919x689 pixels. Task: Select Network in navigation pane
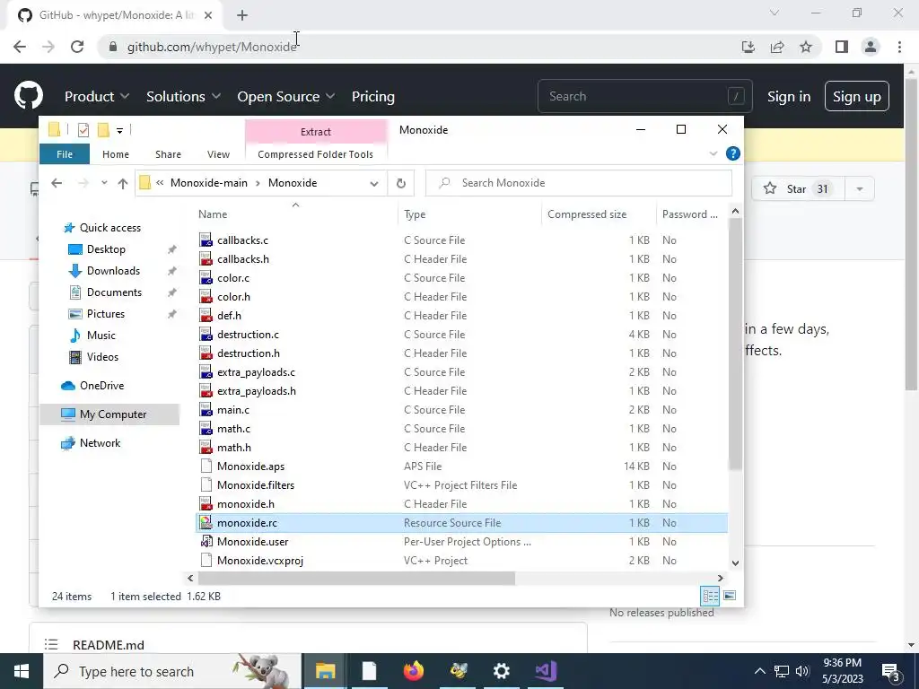coord(100,443)
